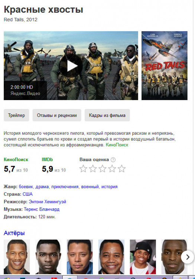This screenshot has width=195, height=279.
Task: Open the Актёры section heading
Action: click(14, 233)
